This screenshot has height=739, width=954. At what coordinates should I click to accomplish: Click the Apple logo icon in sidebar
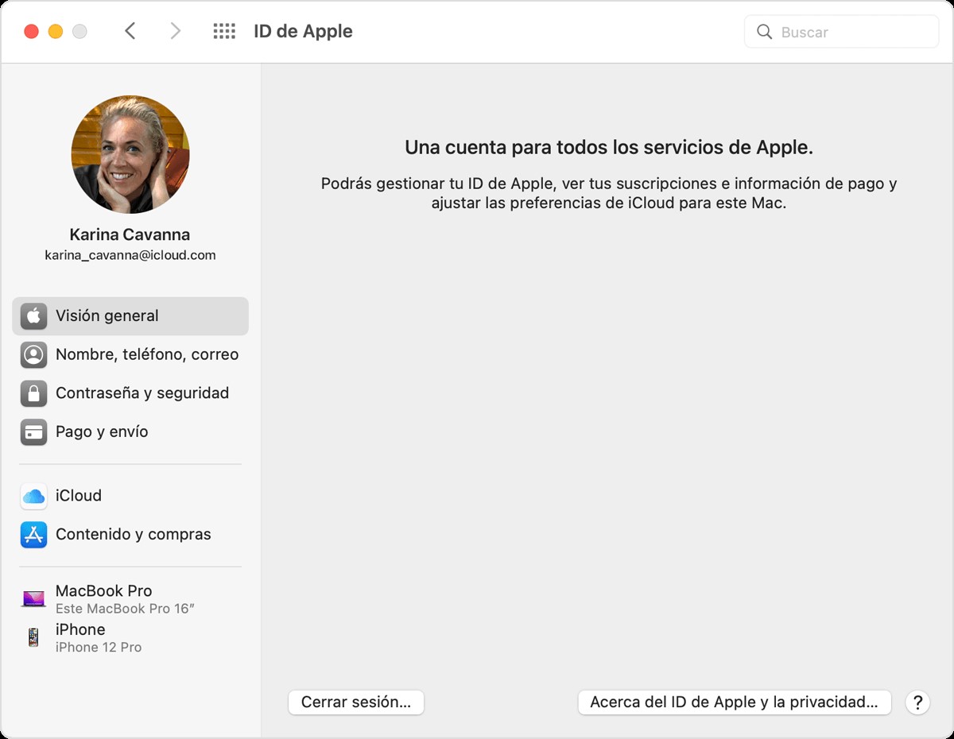tap(33, 315)
